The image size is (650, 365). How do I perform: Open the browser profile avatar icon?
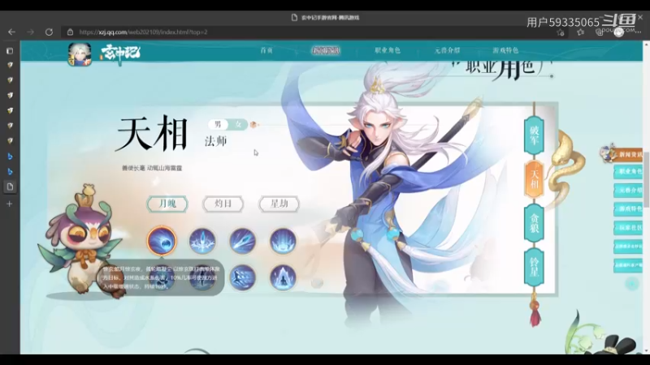tap(618, 32)
